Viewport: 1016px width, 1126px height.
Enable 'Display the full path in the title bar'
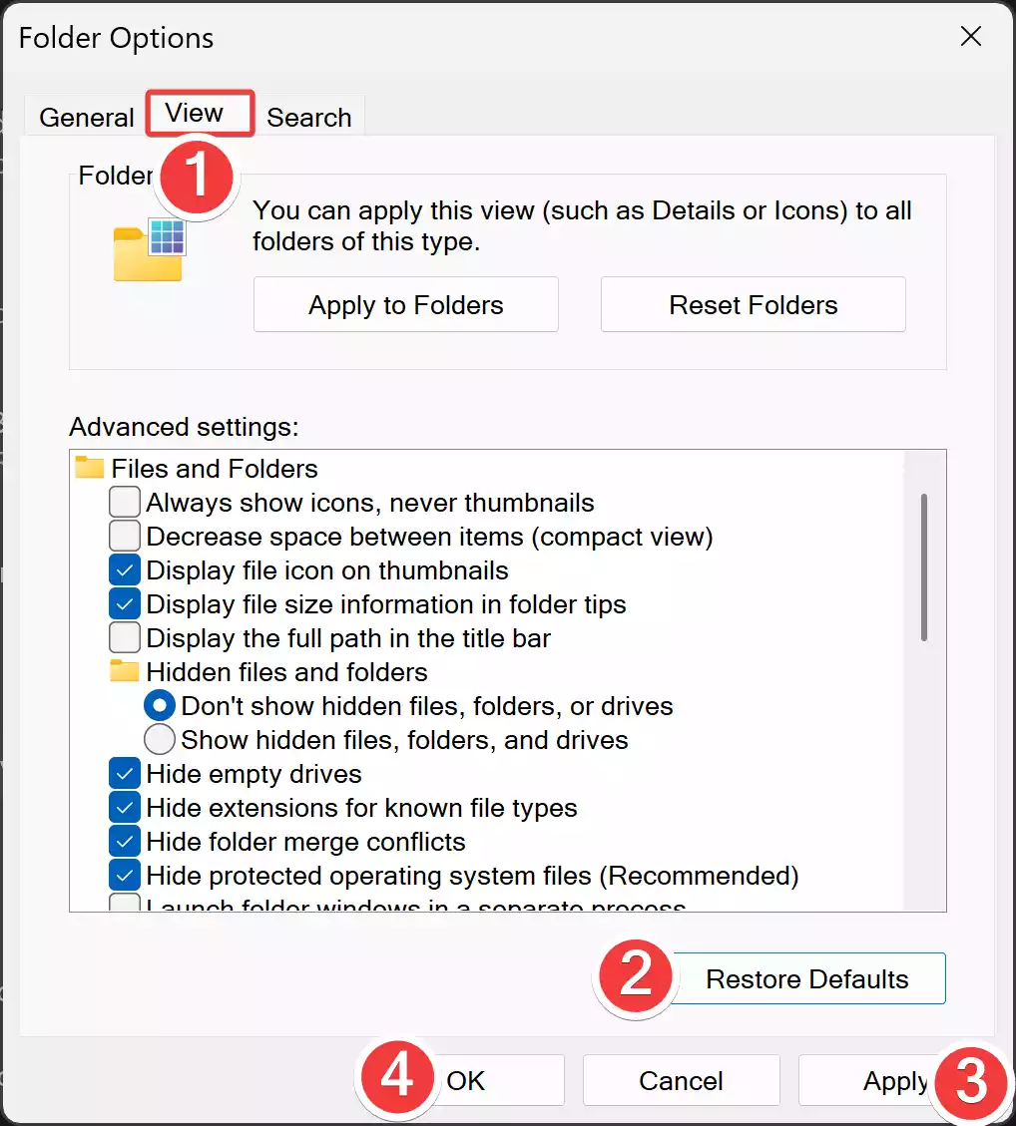(x=124, y=637)
